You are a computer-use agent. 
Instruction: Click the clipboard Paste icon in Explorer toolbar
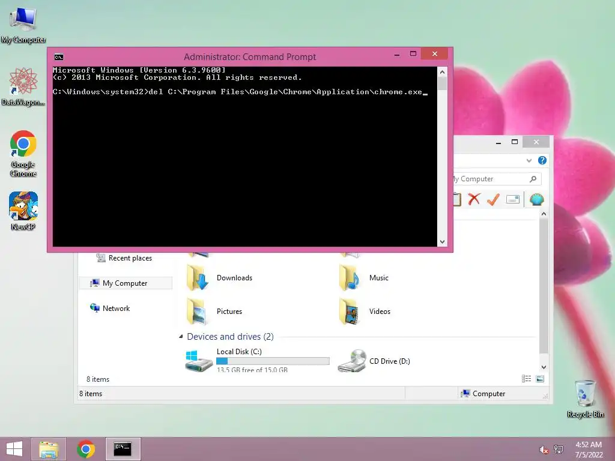pyautogui.click(x=457, y=199)
